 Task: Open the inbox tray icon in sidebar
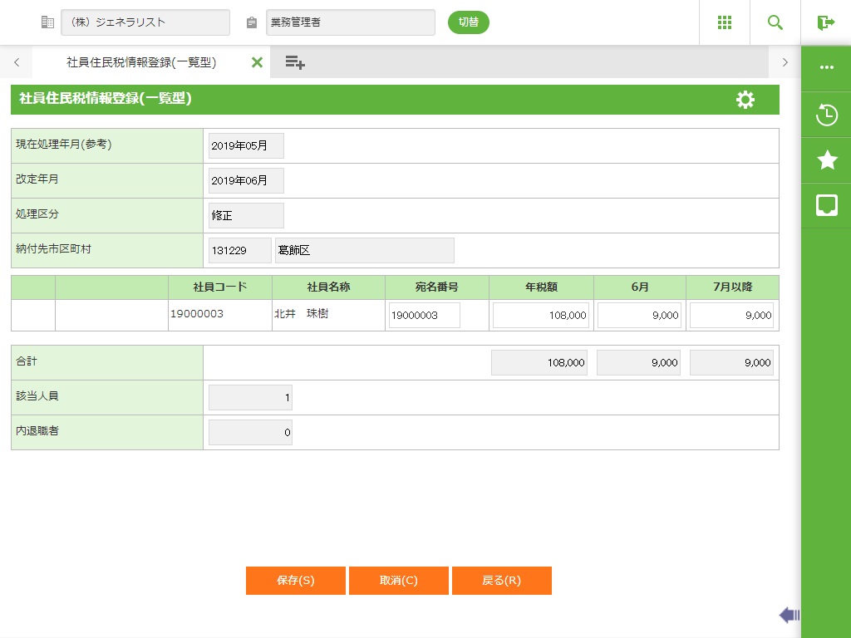pyautogui.click(x=826, y=205)
